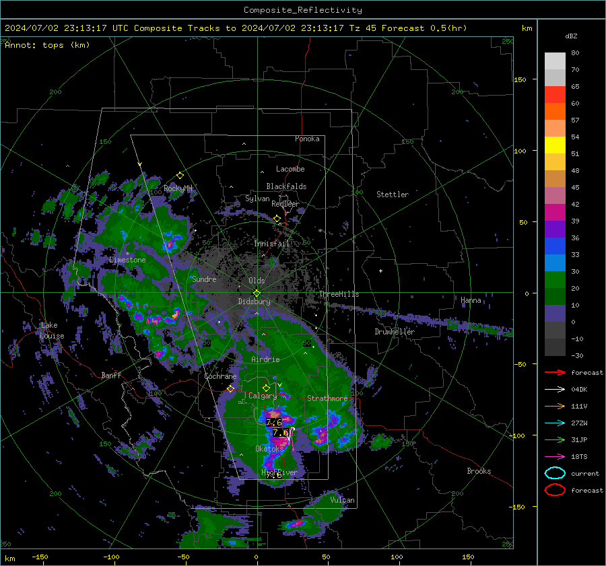Viewport: 606px width, 566px height.
Task: Click the cyan current ellipse icon
Action: (x=555, y=473)
